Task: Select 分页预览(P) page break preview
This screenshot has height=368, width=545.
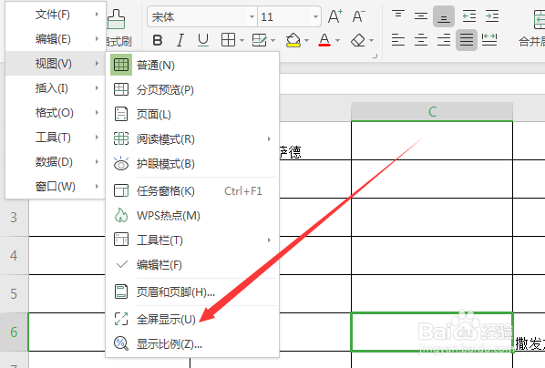Action: [192, 89]
